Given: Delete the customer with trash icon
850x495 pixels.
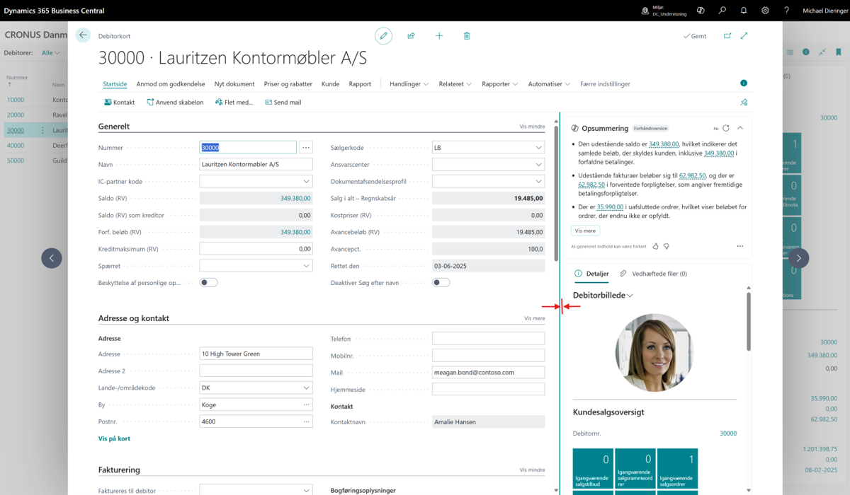Looking at the screenshot, I should coord(467,35).
